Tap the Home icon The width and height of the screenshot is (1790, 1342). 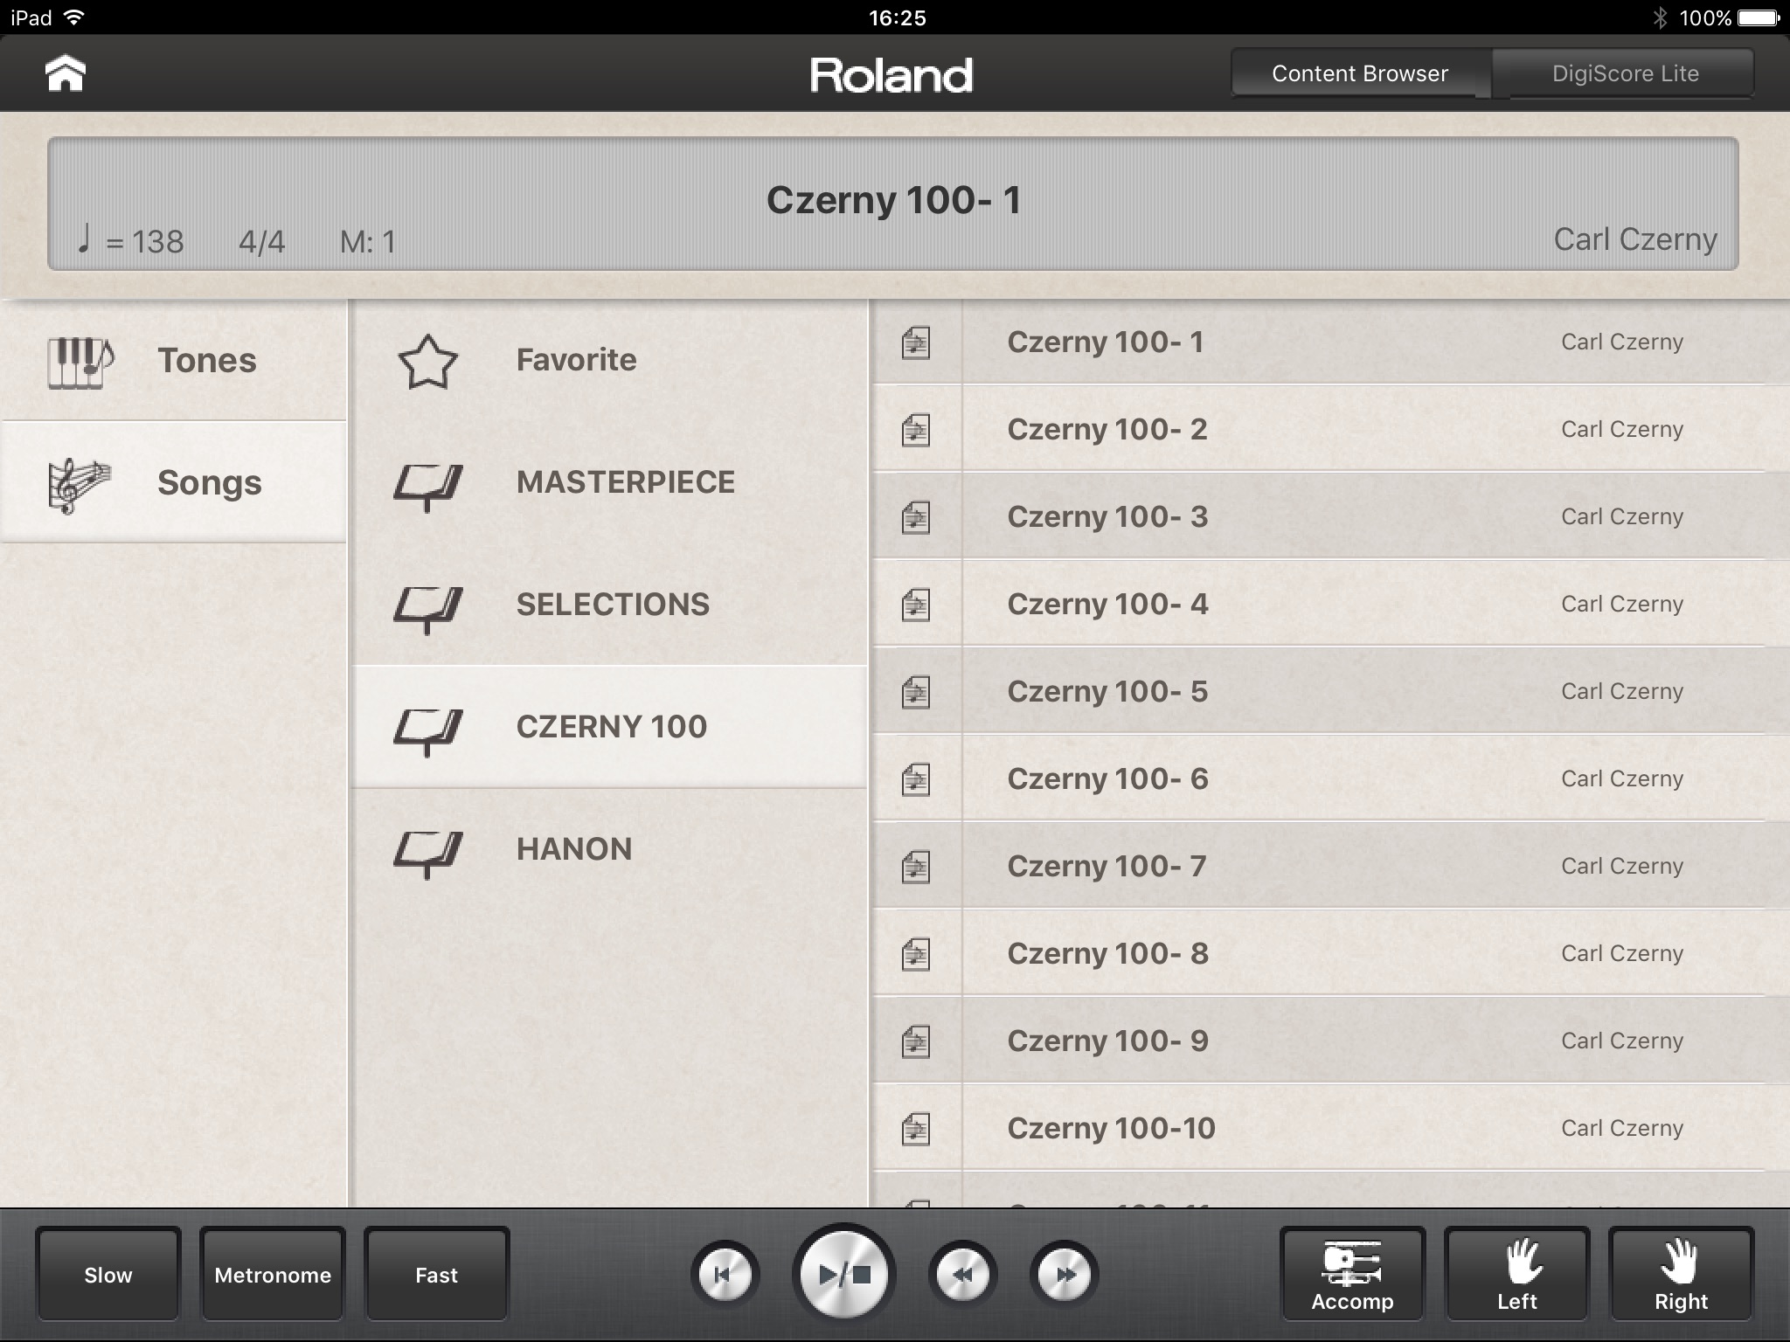point(66,73)
